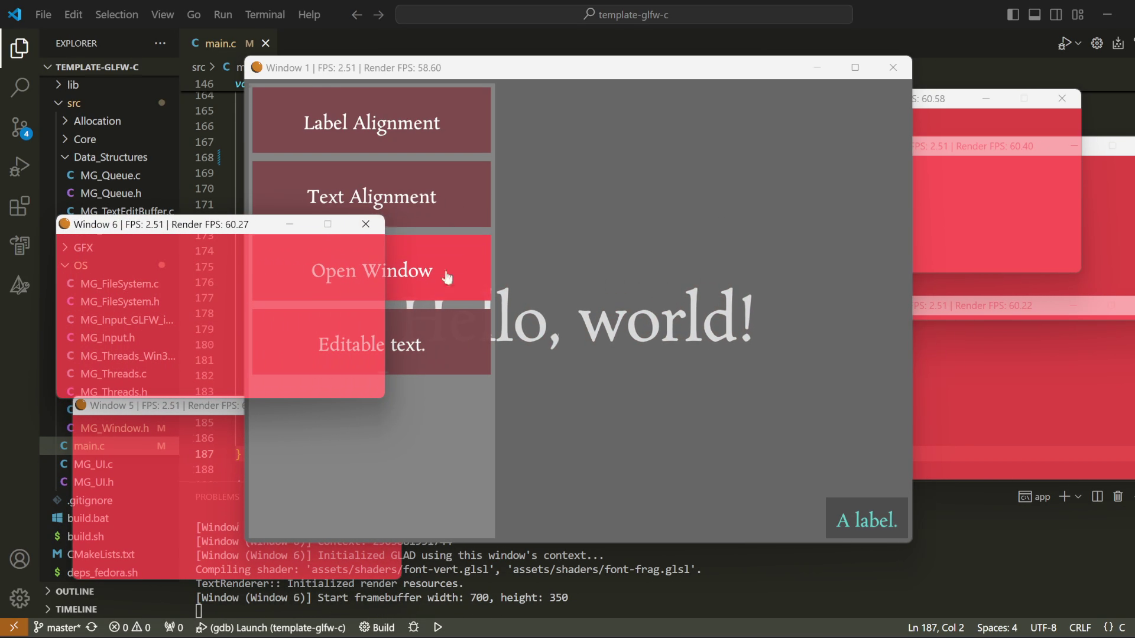The image size is (1135, 638).
Task: Open the Search view in activity bar
Action: click(20, 87)
